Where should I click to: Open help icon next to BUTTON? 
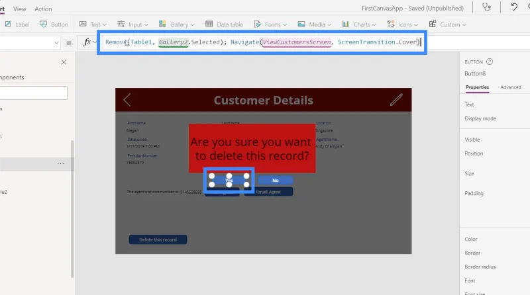click(x=490, y=62)
